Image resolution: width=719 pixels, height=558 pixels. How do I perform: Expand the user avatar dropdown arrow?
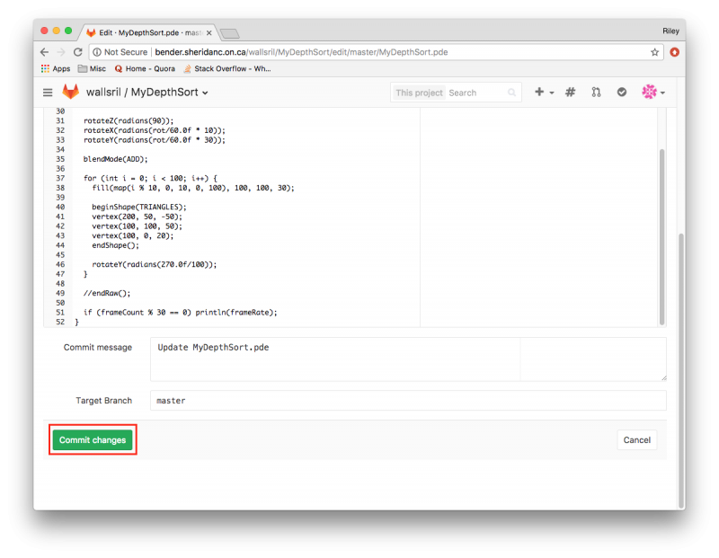pos(662,93)
